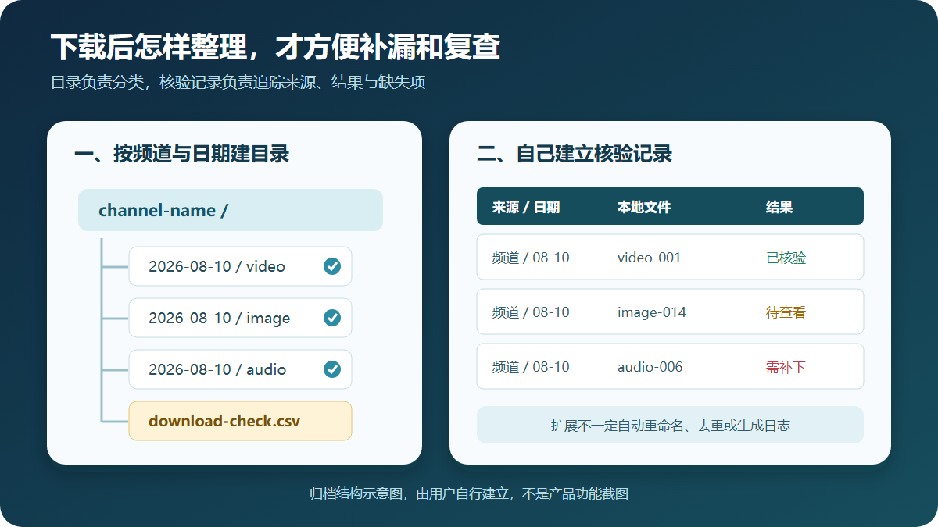
Task: Select the image-014 file cell
Action: [652, 312]
